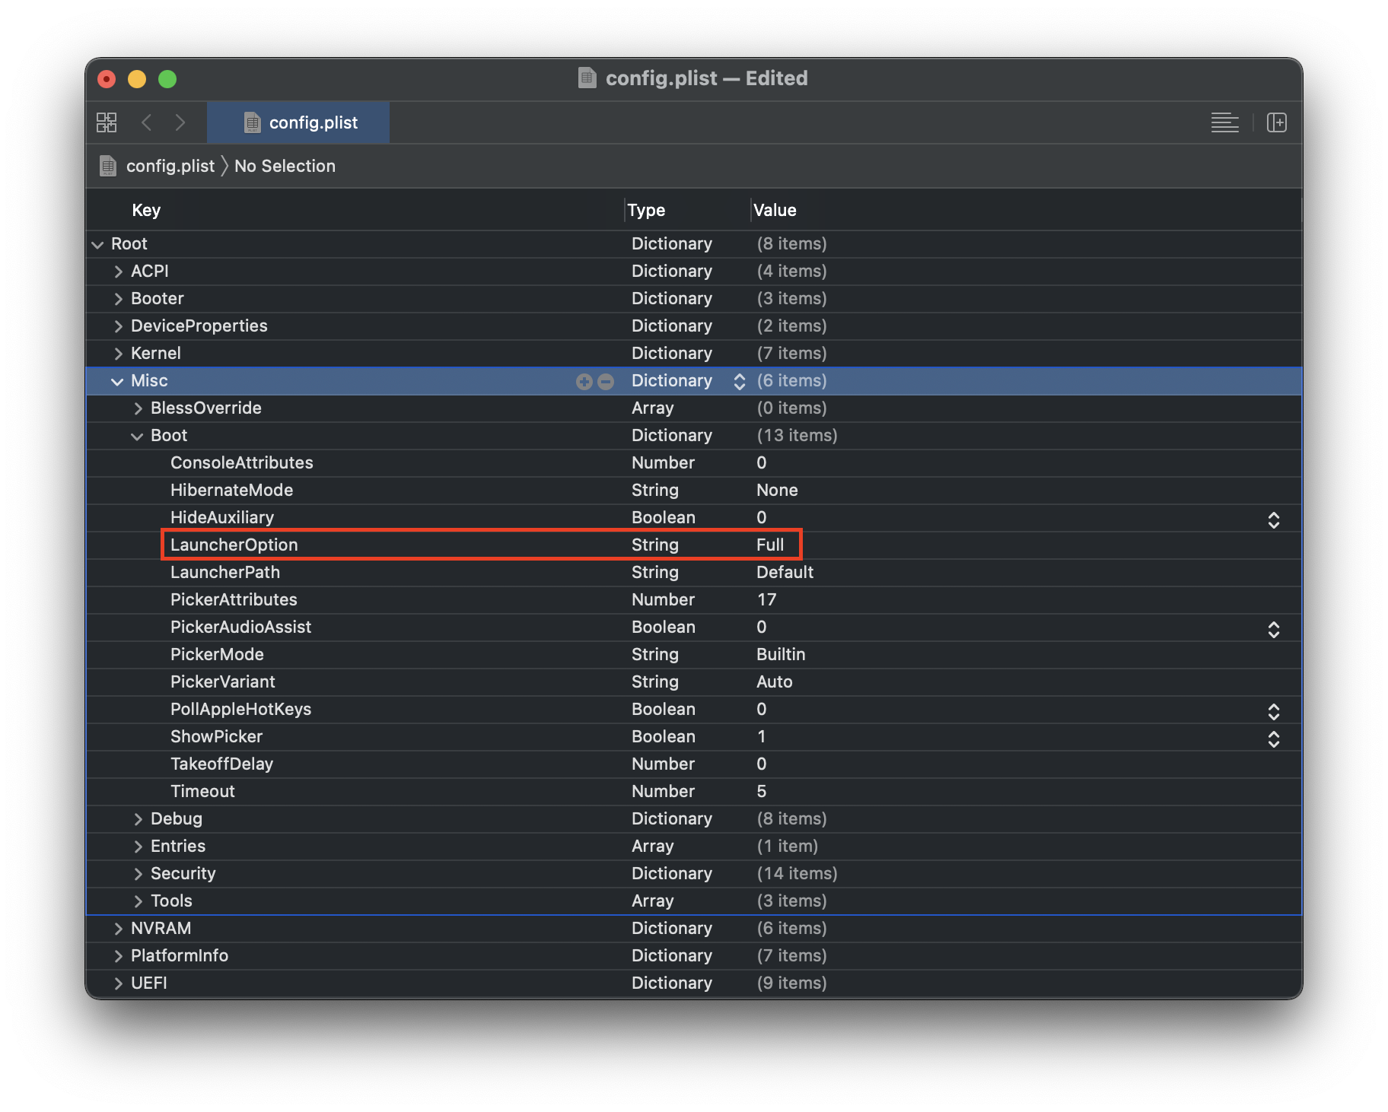Image resolution: width=1388 pixels, height=1112 pixels.
Task: Toggle HideAuxiliary boolean value stepper
Action: [x=1273, y=520]
